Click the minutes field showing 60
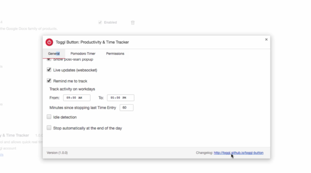 coord(127,108)
